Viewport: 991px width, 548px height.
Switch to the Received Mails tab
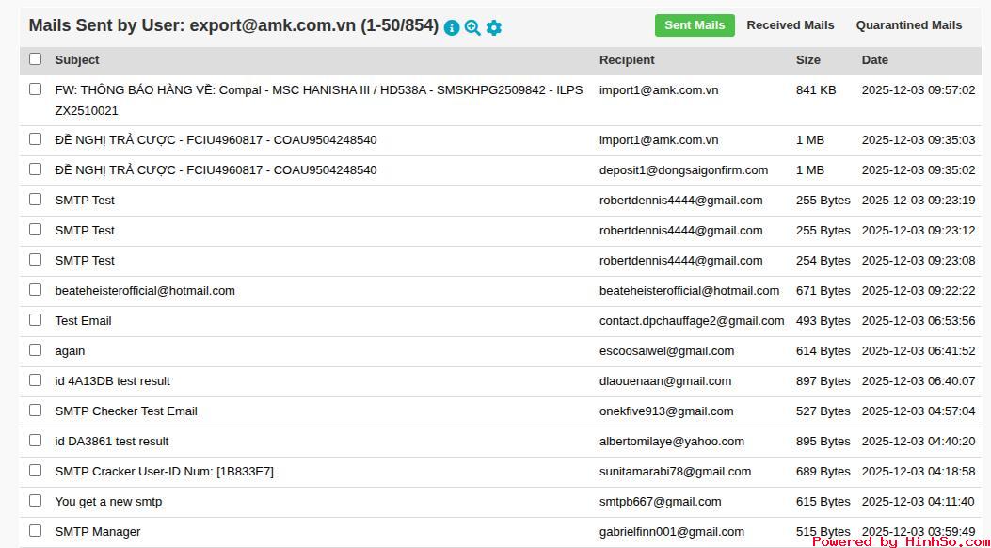[790, 25]
